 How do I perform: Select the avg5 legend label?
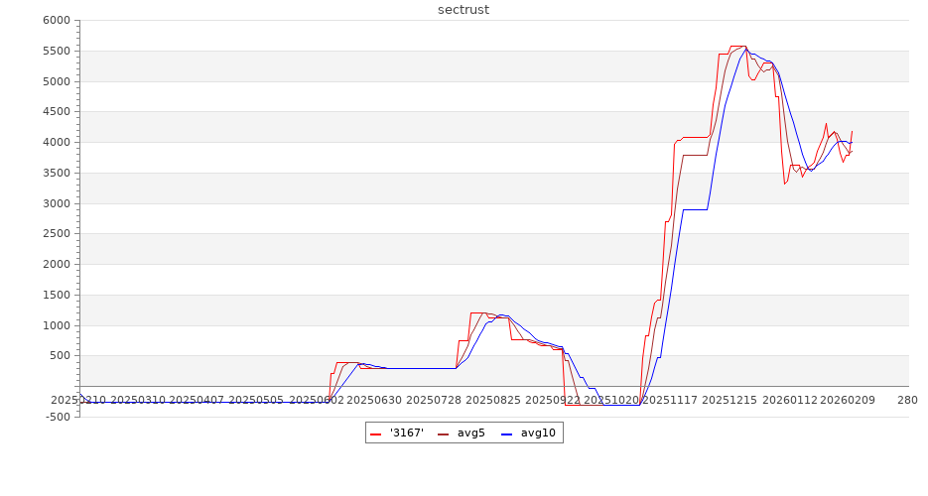pos(471,434)
